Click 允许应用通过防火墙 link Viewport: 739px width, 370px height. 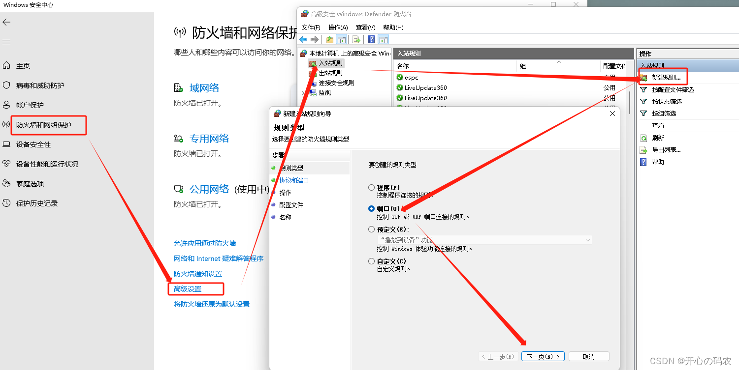[x=205, y=243]
